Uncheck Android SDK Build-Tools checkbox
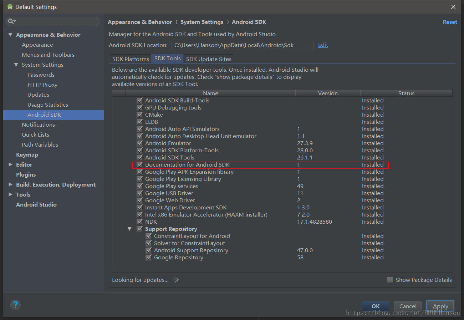Screen dimensions: 464x320 140,100
